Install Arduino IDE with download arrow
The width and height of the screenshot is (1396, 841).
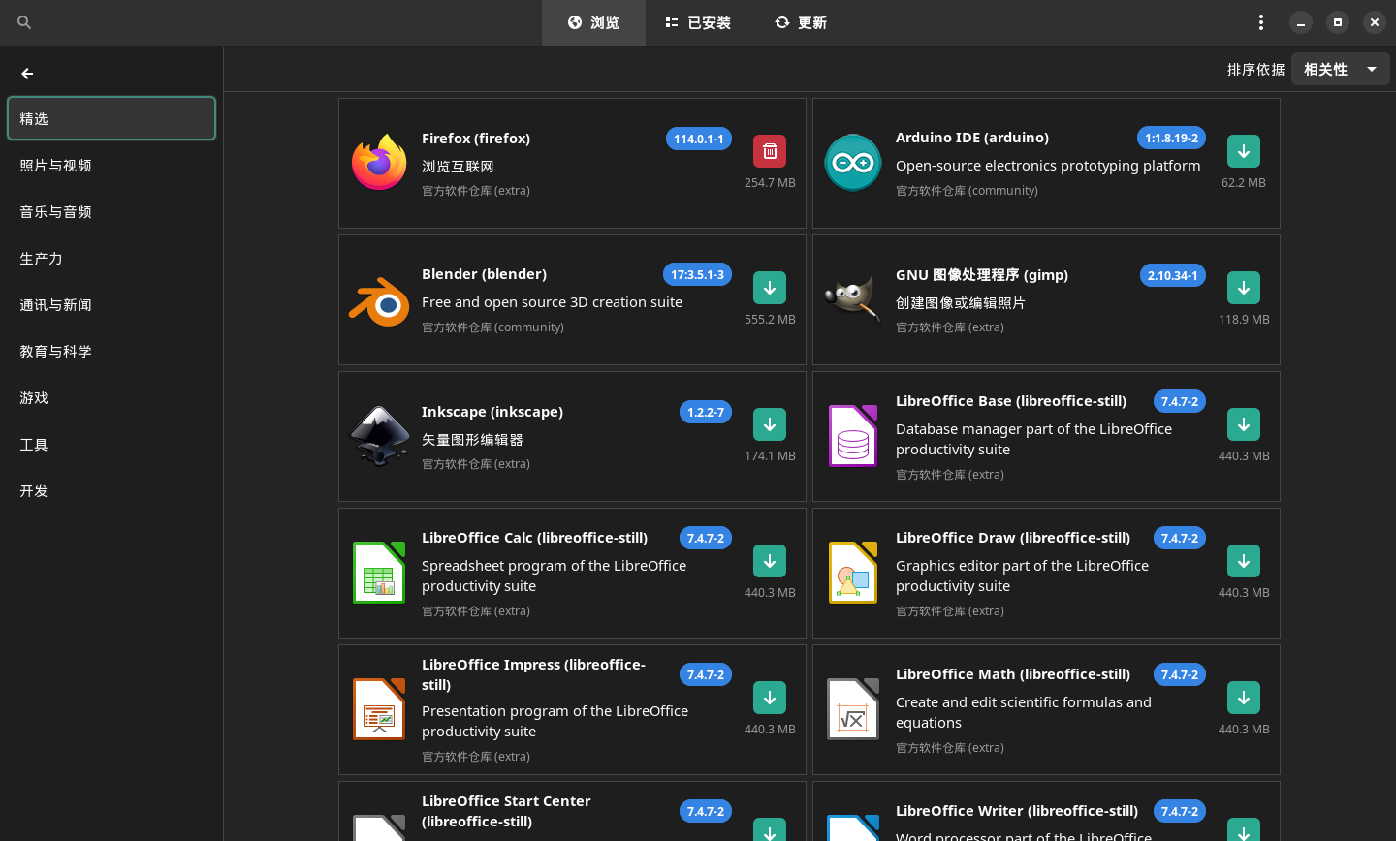[x=1244, y=151]
